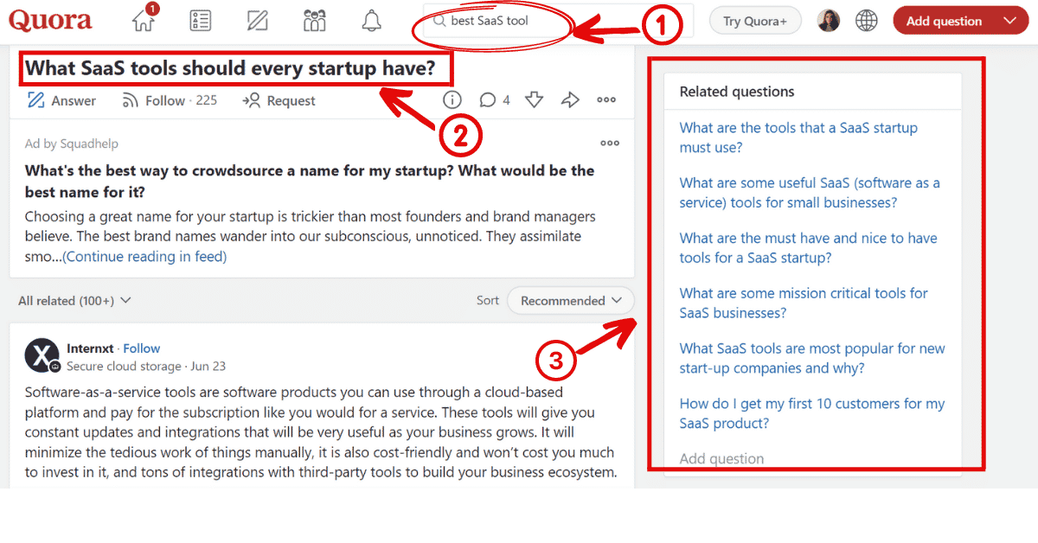
Task: Expand the 'All related (100+)' dropdown
Action: pyautogui.click(x=74, y=301)
